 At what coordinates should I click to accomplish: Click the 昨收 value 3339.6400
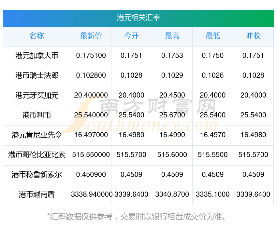click(x=253, y=194)
